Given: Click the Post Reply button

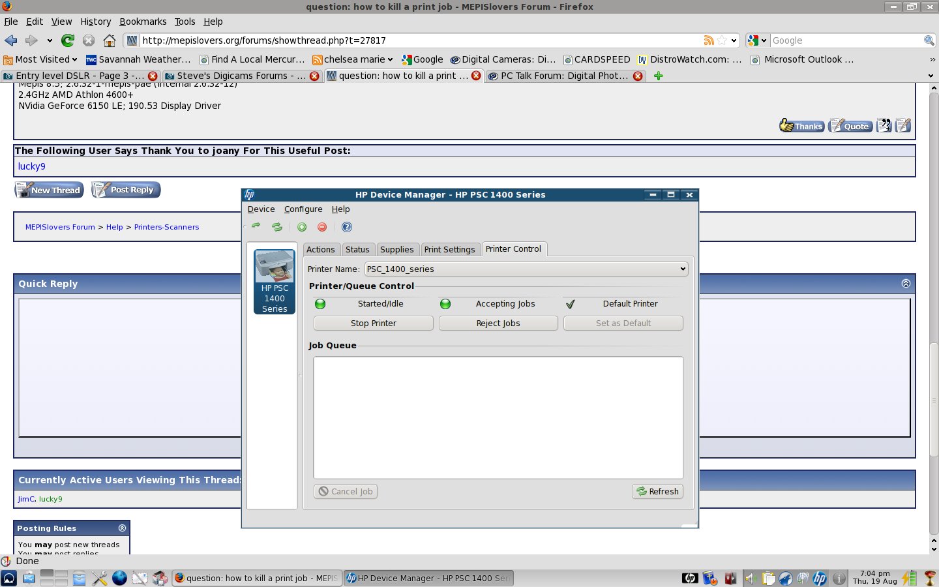Looking at the screenshot, I should [x=126, y=190].
